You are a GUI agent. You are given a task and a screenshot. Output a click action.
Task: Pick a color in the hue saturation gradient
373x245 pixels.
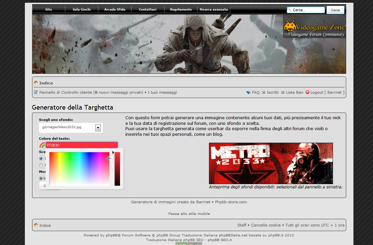point(79,169)
